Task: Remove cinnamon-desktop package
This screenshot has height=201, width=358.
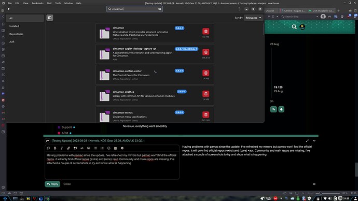Action: click(205, 94)
